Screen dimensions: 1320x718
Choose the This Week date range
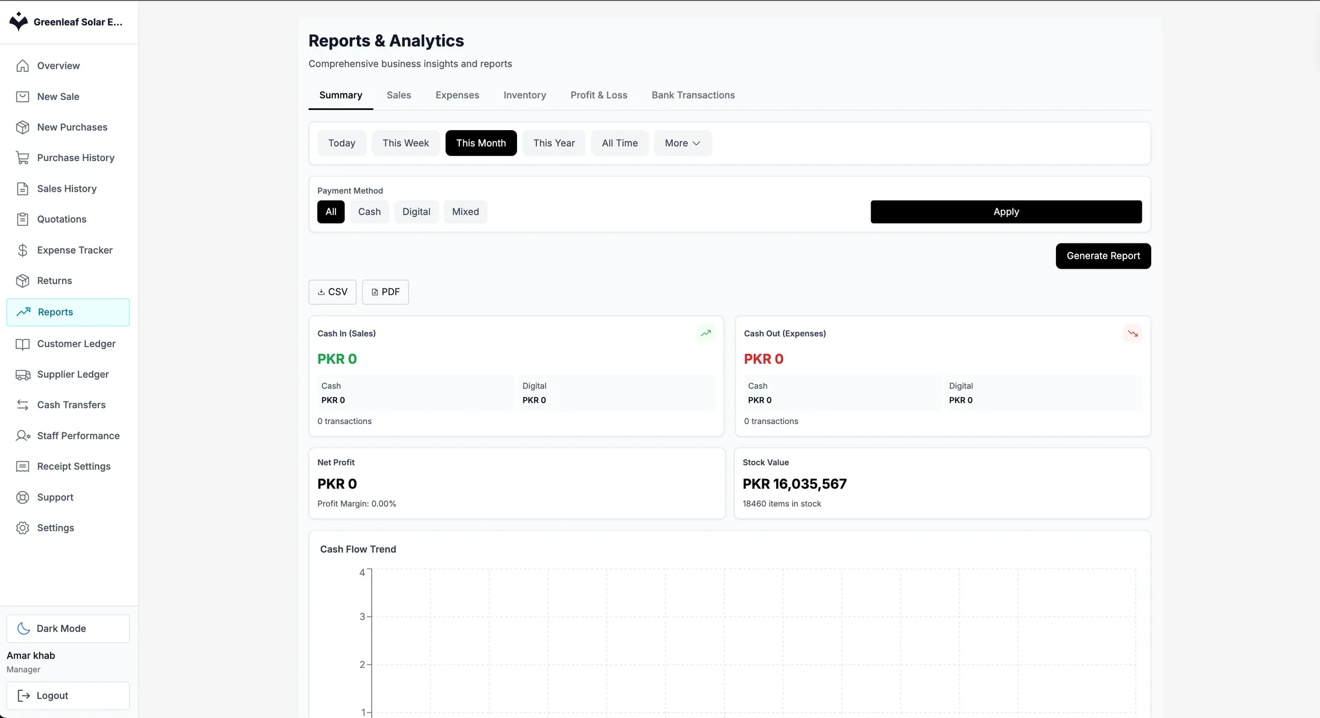click(x=405, y=143)
